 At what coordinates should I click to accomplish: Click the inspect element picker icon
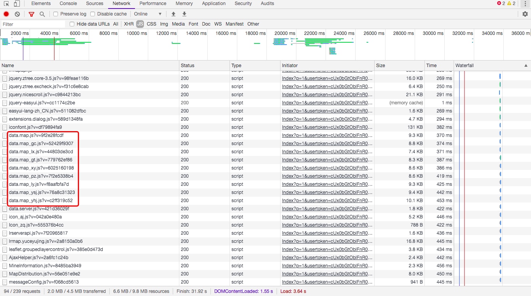click(x=6, y=3)
